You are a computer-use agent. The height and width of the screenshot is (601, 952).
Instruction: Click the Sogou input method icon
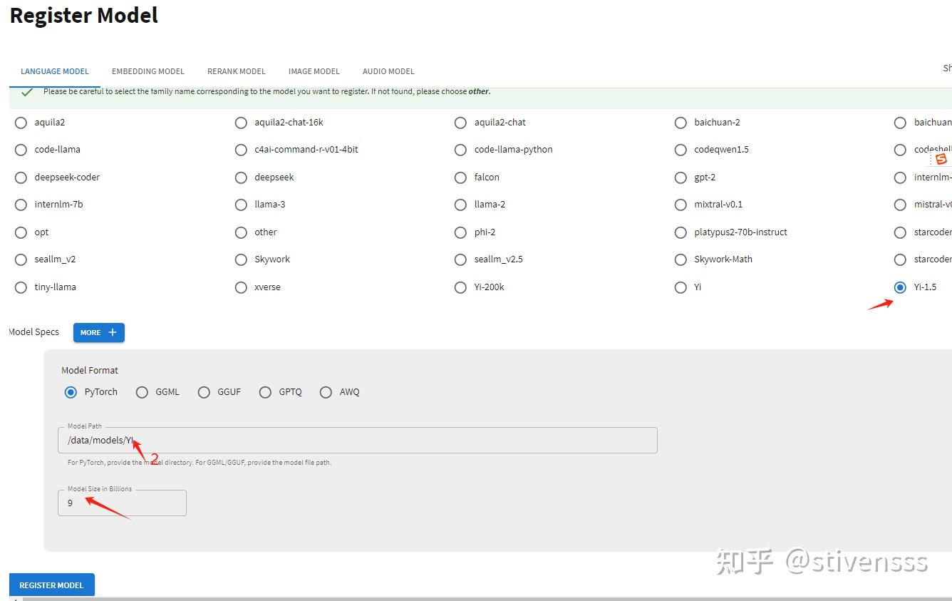point(941,159)
